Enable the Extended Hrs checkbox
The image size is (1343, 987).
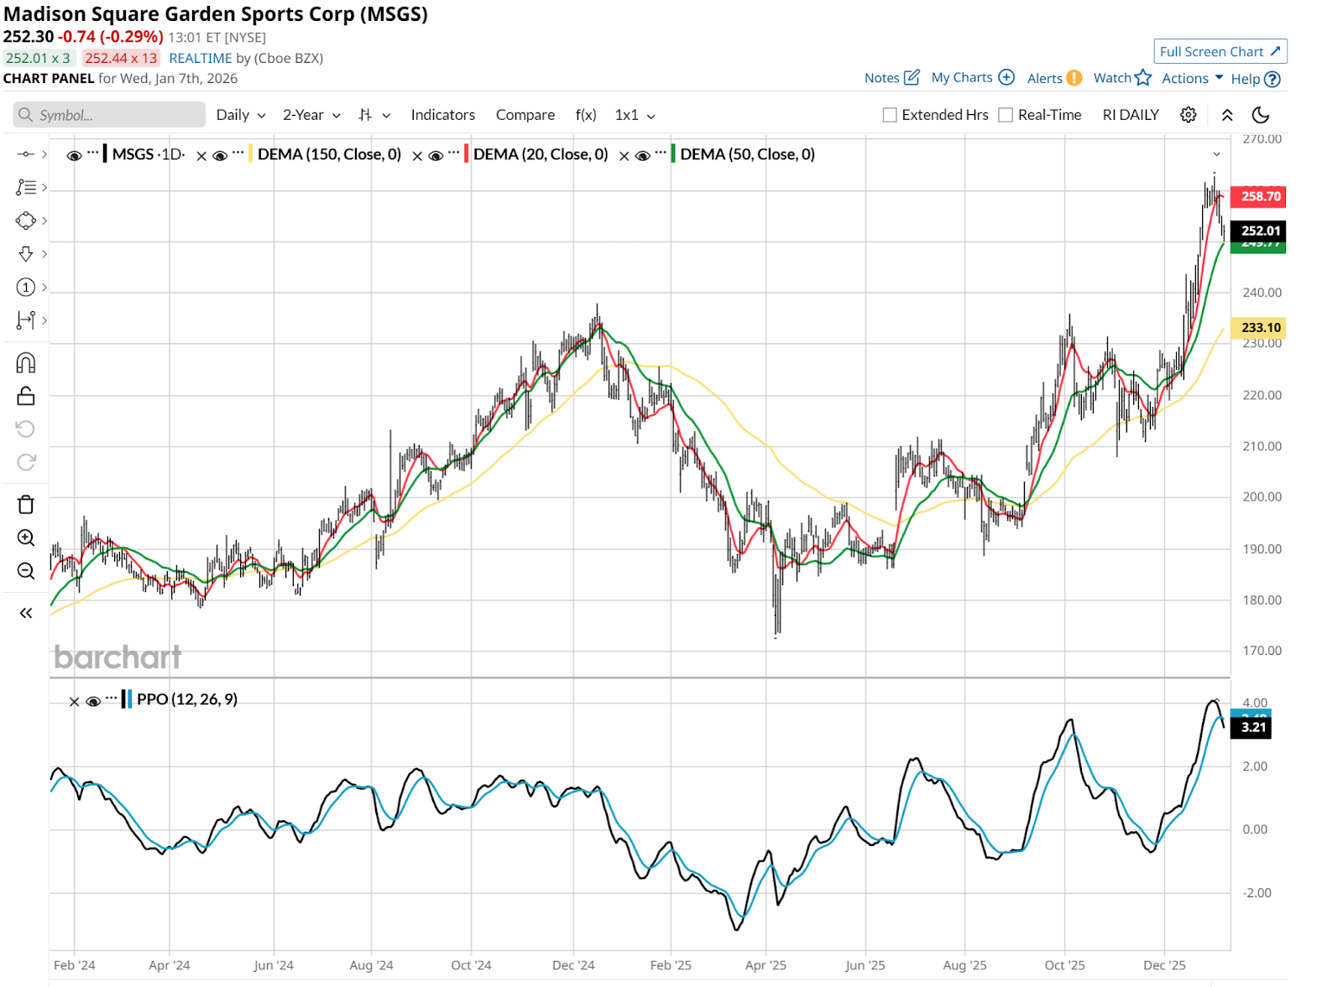tap(890, 115)
